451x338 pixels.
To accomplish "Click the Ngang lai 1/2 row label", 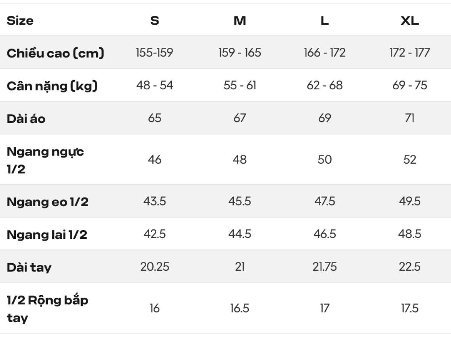I will 47,235.
